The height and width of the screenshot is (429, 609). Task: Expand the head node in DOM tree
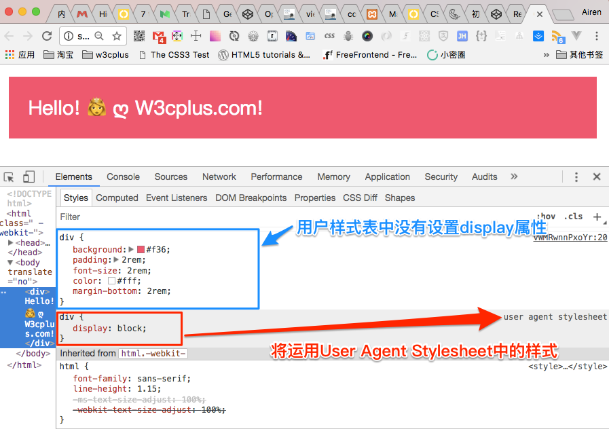(11, 242)
